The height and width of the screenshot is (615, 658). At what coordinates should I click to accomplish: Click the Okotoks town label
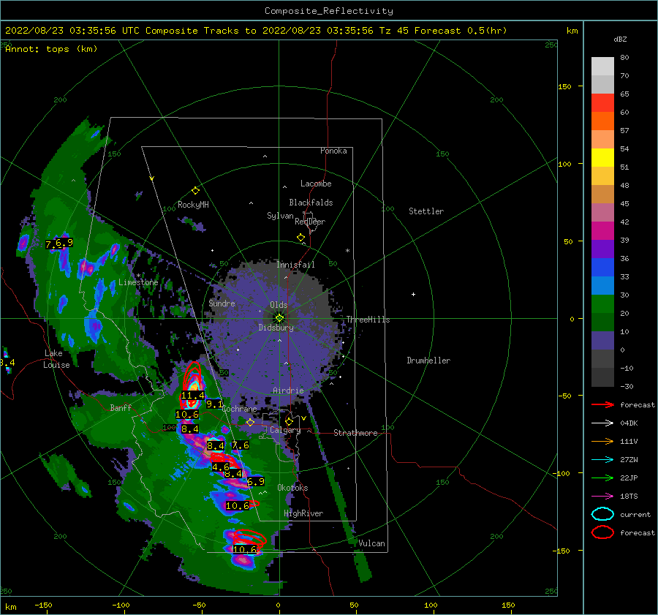(x=292, y=488)
